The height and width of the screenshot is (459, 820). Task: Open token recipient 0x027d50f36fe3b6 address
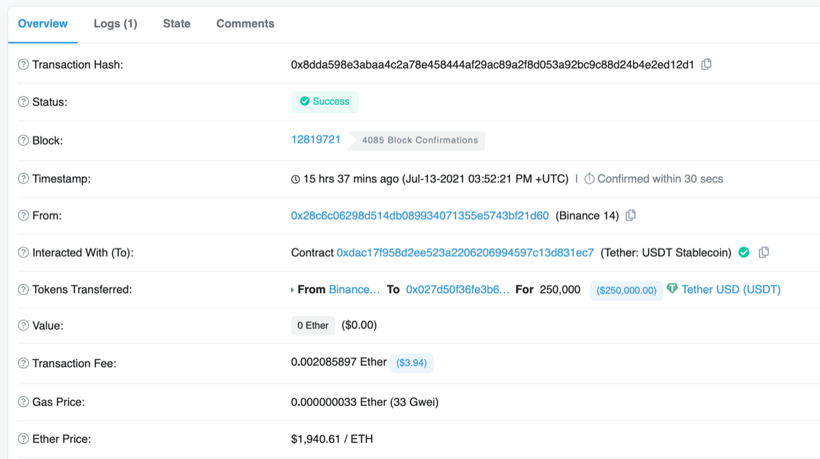click(457, 289)
